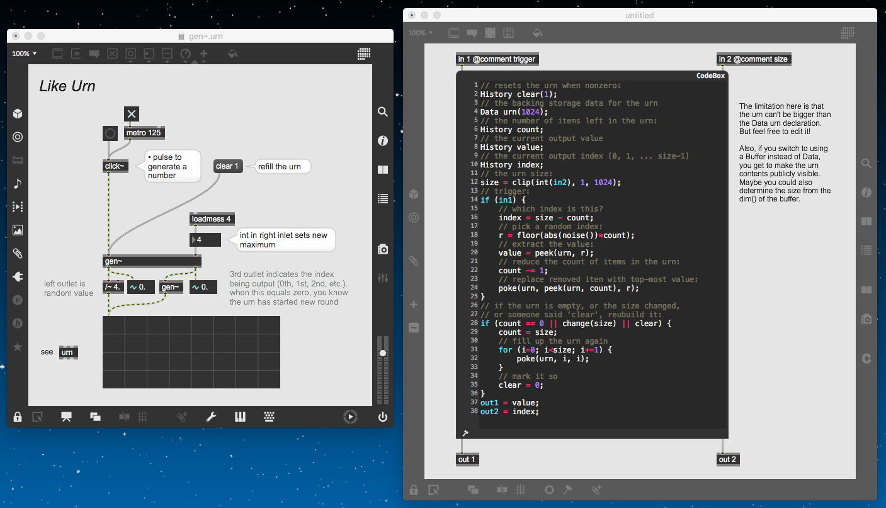Show the piano keyboard icon in bottom toolbar

point(240,417)
